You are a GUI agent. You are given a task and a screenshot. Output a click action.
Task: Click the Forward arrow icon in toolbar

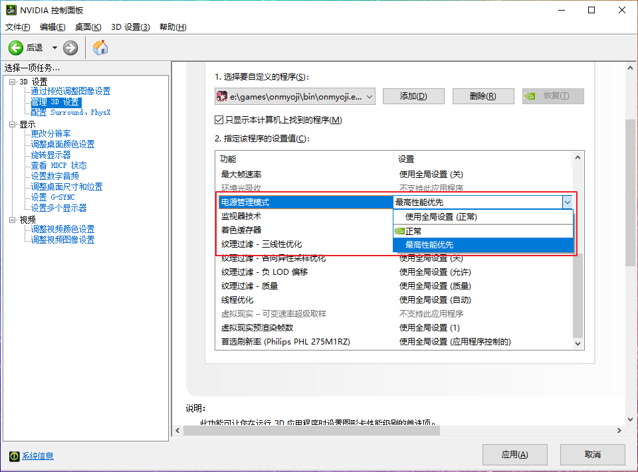pos(70,48)
